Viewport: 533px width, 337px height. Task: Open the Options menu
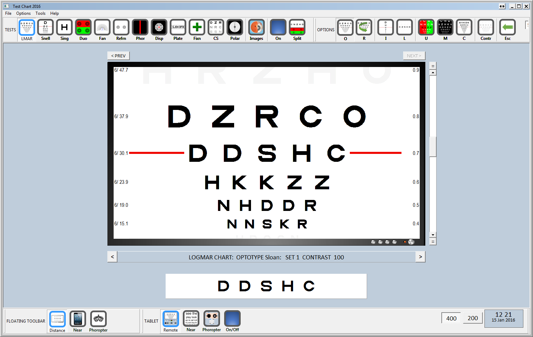[23, 13]
